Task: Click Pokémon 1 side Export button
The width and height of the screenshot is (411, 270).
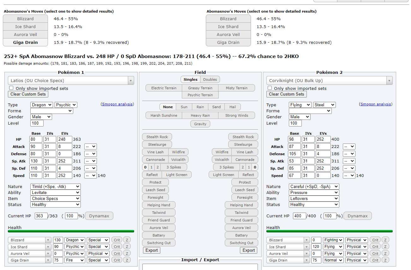Action: pyautogui.click(x=152, y=250)
